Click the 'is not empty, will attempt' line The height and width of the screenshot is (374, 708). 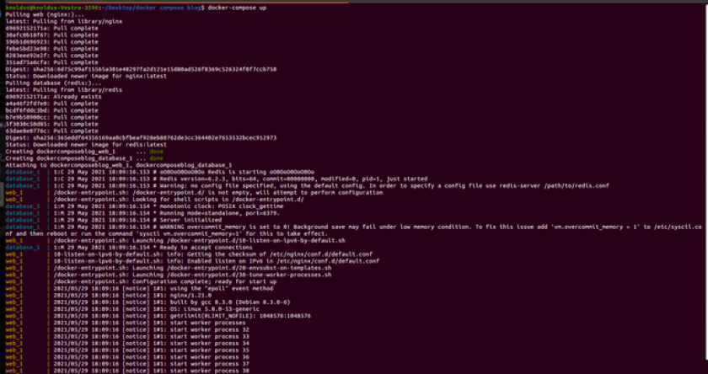(x=194, y=193)
